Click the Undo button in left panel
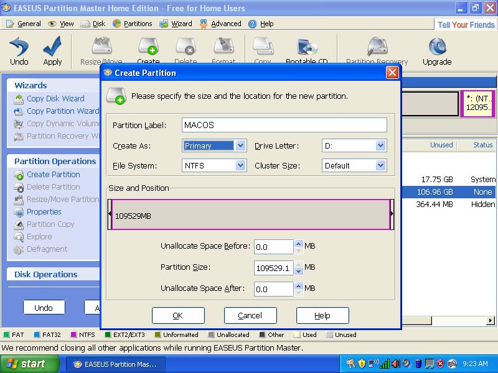 click(44, 308)
